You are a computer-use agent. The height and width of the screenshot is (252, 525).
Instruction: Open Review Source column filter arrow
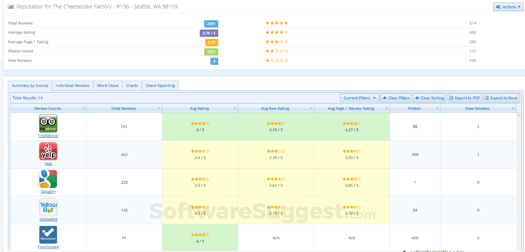[x=83, y=109]
